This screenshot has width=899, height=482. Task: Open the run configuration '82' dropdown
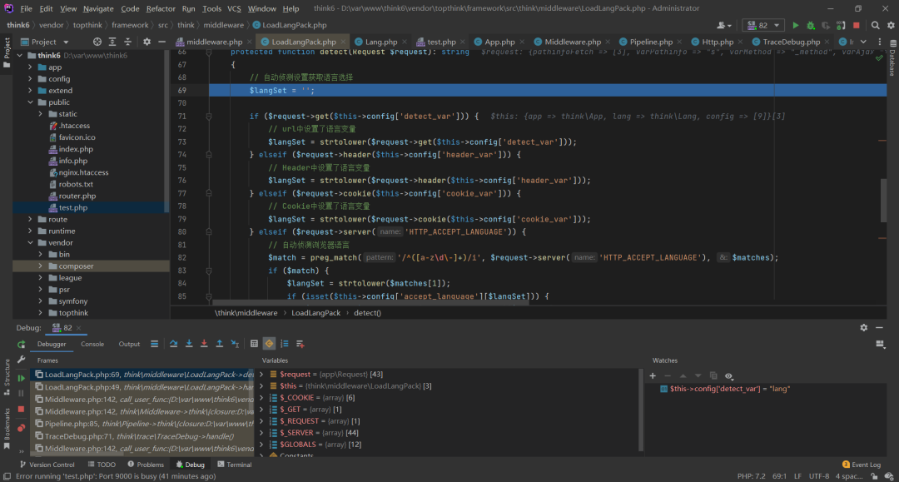click(763, 25)
